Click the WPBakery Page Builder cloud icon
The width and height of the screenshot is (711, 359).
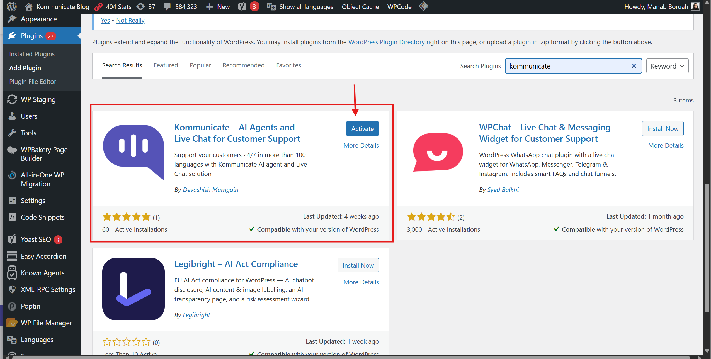coord(12,150)
